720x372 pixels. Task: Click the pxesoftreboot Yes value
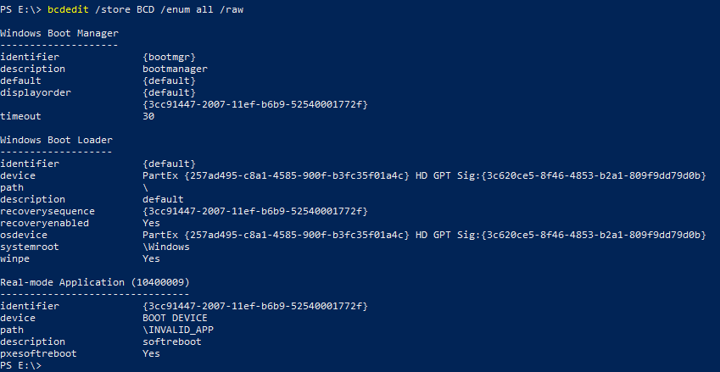151,353
